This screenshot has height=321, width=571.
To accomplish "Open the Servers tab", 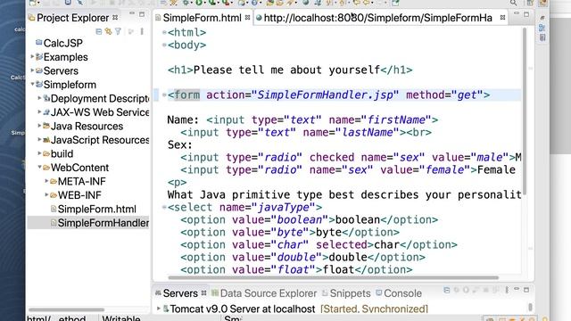I will tap(180, 293).
